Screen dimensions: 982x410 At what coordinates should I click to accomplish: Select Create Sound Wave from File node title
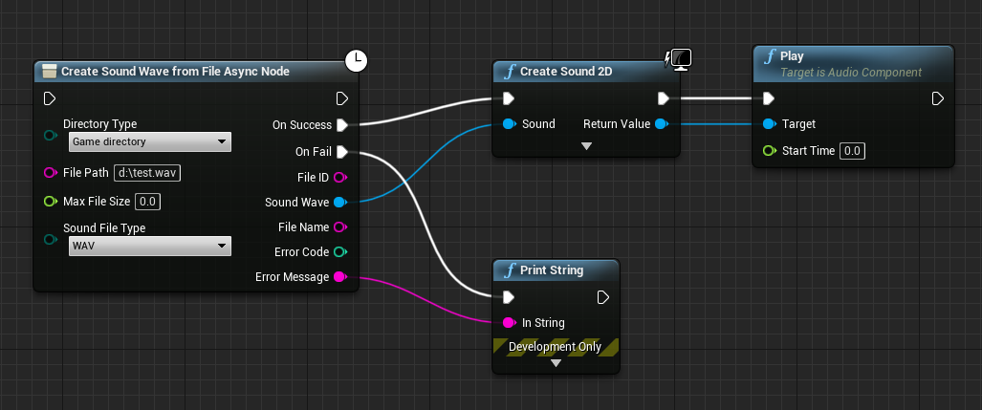click(174, 72)
